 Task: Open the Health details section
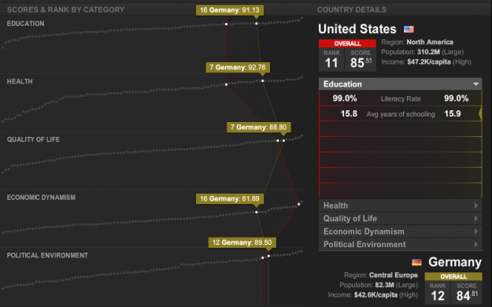pyautogui.click(x=401, y=205)
